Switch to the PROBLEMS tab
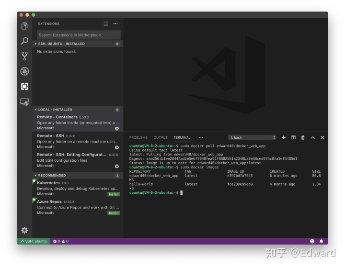 point(138,137)
